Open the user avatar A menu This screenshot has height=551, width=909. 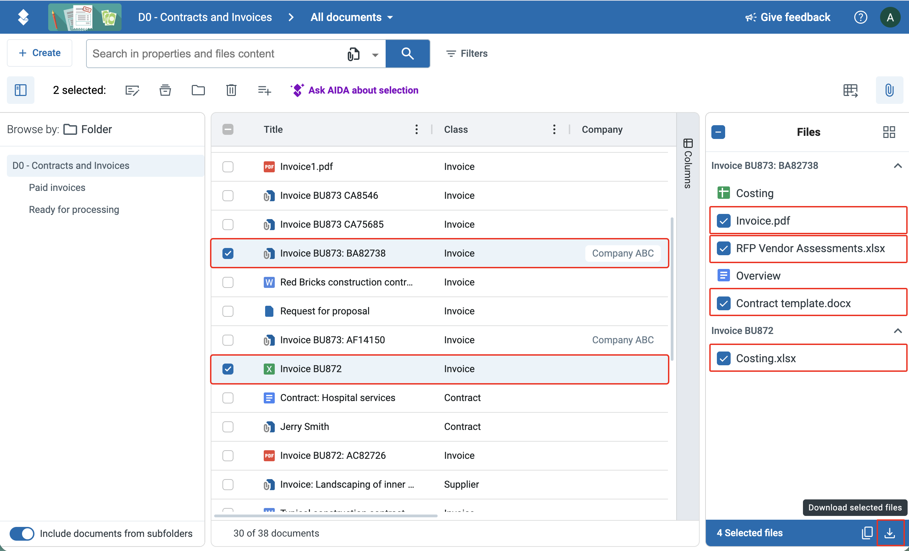pyautogui.click(x=890, y=17)
